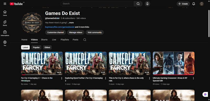The image size is (210, 101).
Task: Expand channel description with ...more
Action: [x=71, y=23]
